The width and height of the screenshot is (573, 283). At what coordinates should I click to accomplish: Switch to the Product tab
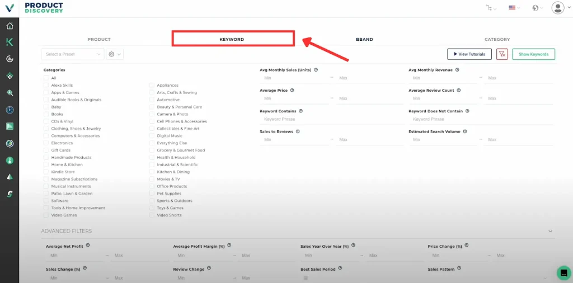[x=98, y=40]
